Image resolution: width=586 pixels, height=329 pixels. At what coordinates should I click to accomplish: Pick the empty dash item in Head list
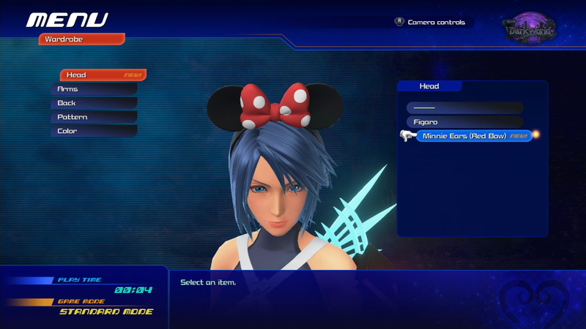(465, 107)
